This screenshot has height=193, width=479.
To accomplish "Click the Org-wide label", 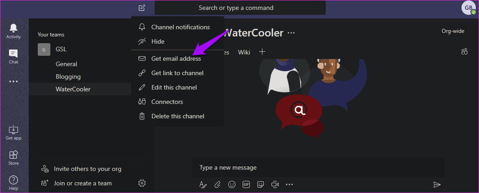I will pyautogui.click(x=453, y=31).
